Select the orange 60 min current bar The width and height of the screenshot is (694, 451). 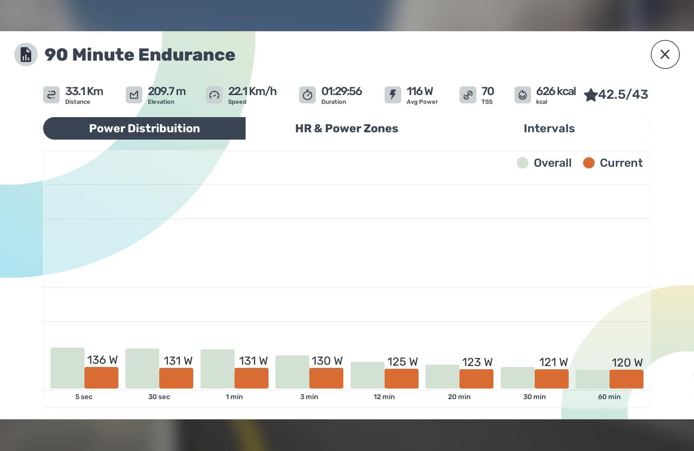[627, 379]
